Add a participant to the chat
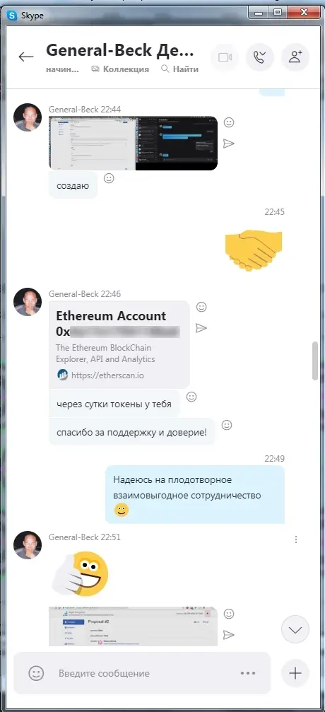This screenshot has width=325, height=712. (x=295, y=57)
